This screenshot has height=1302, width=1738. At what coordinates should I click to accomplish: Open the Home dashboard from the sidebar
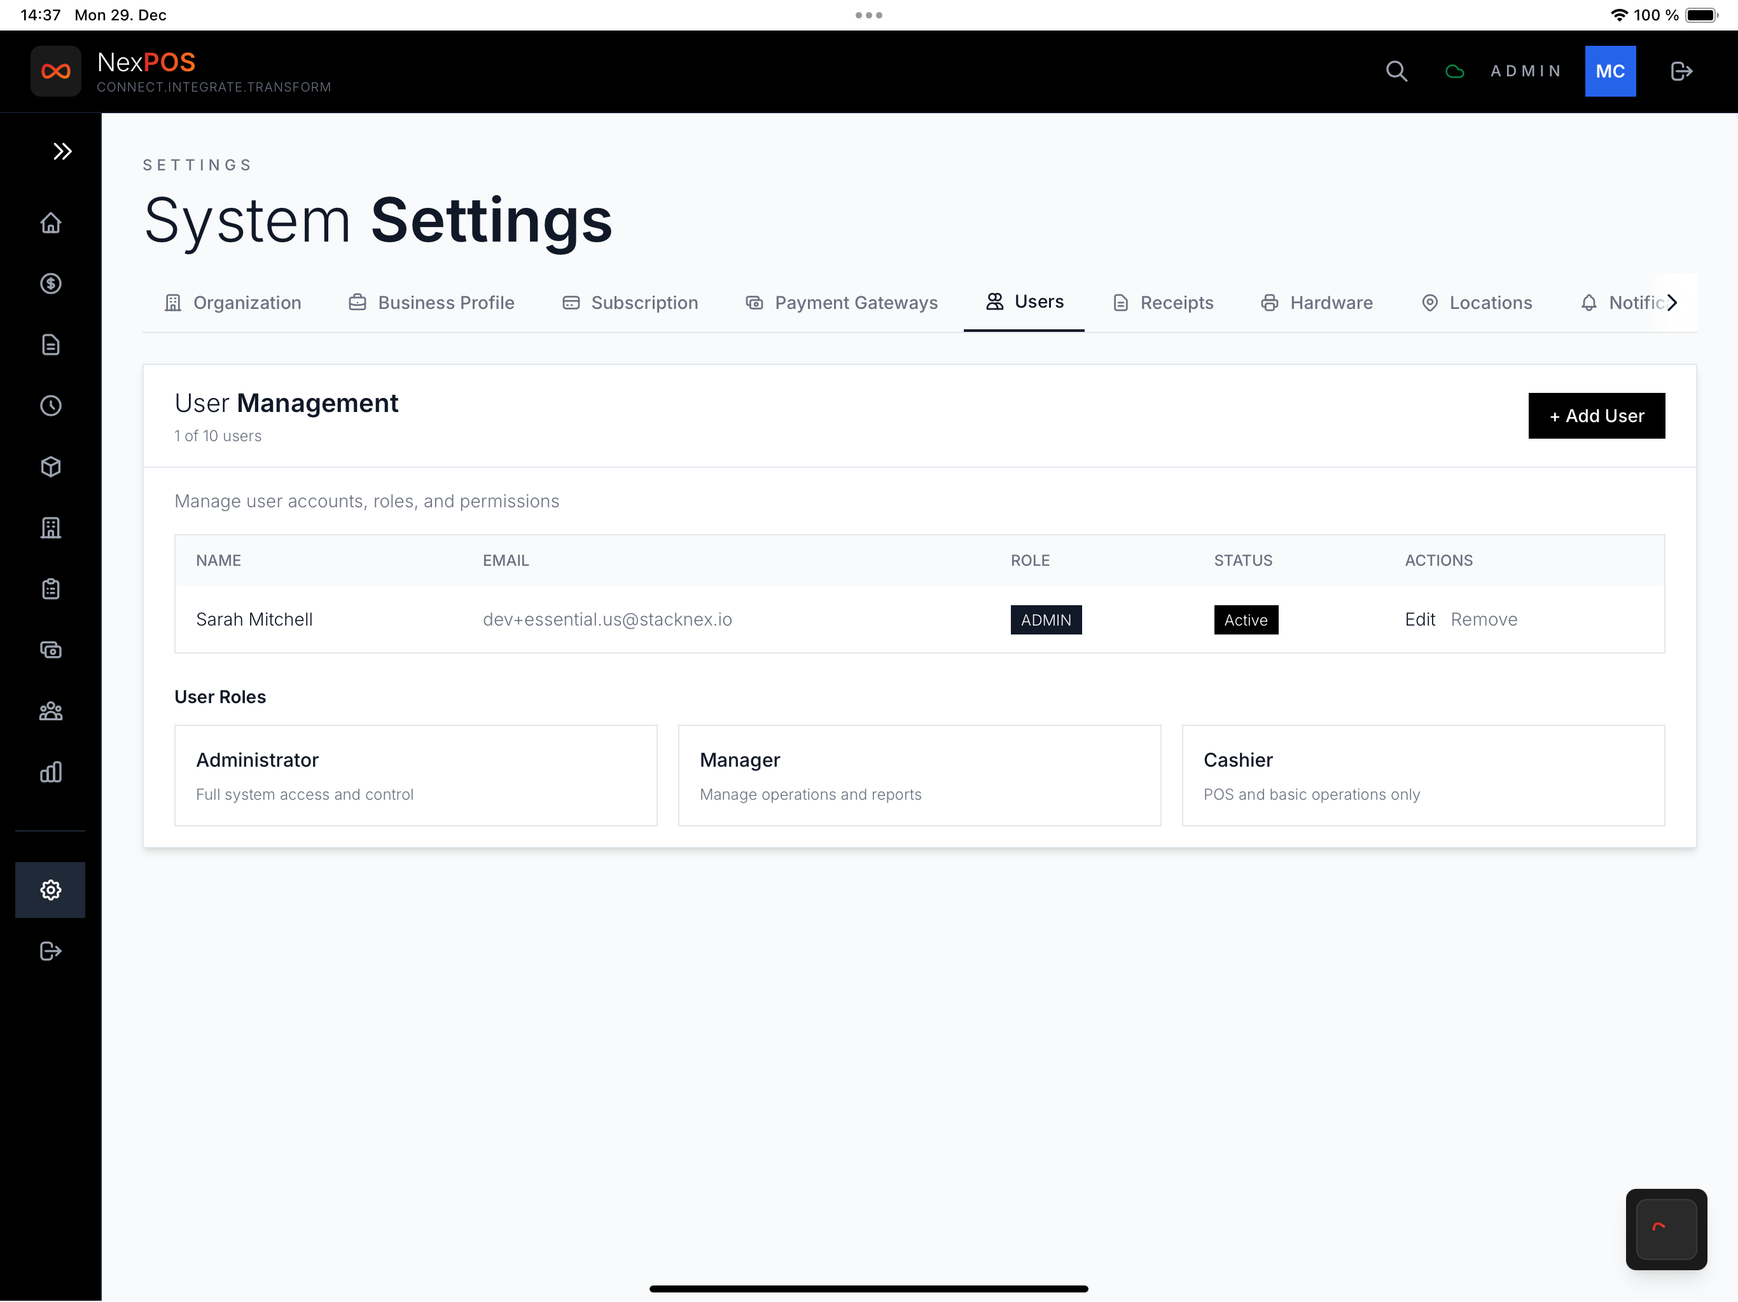tap(50, 223)
